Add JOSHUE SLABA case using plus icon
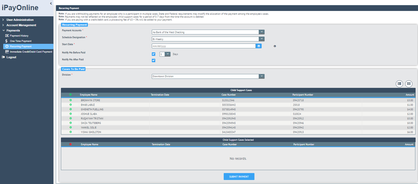Viewport: 418px width, 184px height. [x=71, y=114]
